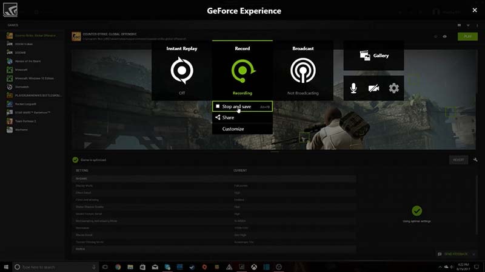Show hidden system tray icons chevron

(x=440, y=267)
